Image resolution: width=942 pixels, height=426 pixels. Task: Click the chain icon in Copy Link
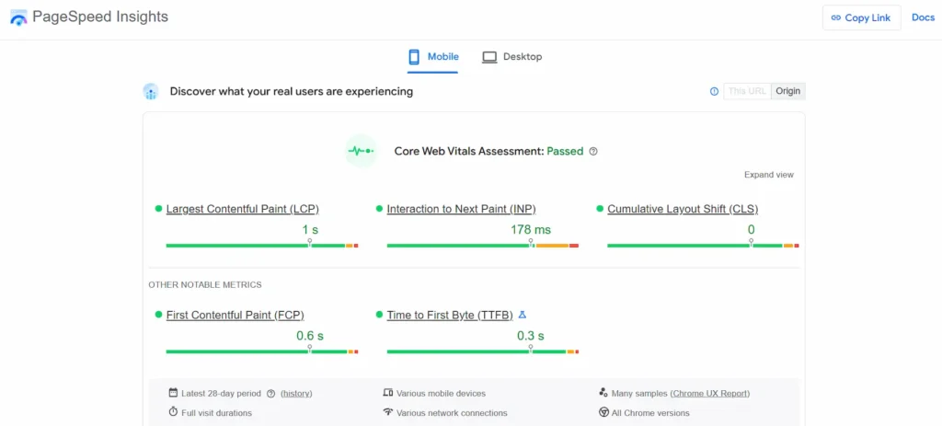pos(835,17)
